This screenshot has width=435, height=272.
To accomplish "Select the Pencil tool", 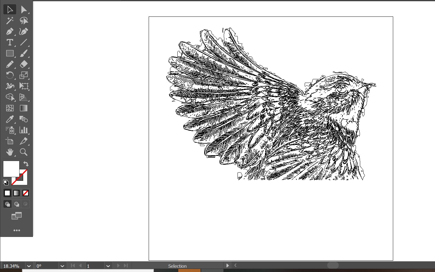I will [x=10, y=64].
